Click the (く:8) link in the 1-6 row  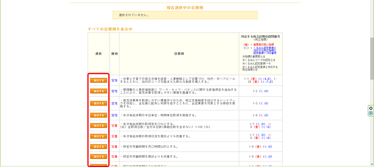click(x=264, y=115)
